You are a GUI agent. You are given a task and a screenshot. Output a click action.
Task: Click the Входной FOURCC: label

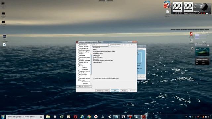[x=98, y=53]
